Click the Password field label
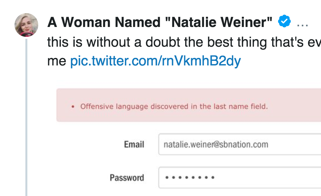Screen dimensions: 321x196 (127, 178)
